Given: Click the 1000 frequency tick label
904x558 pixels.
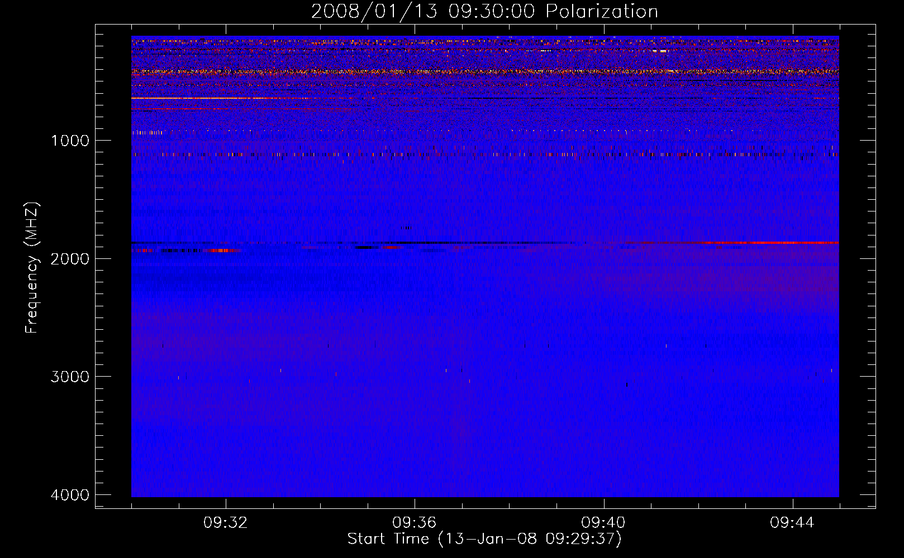Looking at the screenshot, I should [x=70, y=141].
